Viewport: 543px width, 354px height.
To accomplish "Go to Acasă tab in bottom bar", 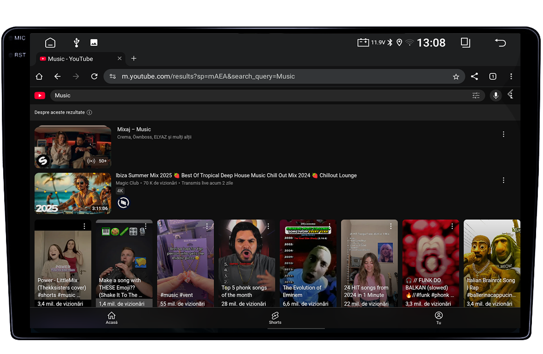I will [111, 318].
